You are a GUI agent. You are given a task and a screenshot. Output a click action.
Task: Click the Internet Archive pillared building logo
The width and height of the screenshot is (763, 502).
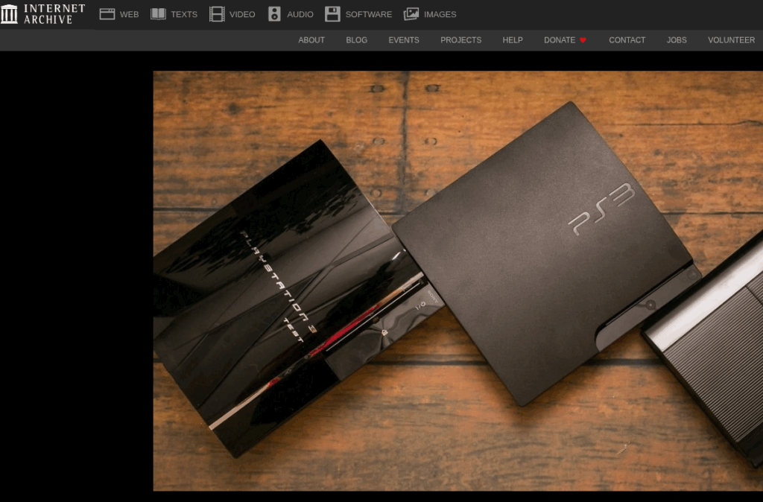click(x=9, y=14)
